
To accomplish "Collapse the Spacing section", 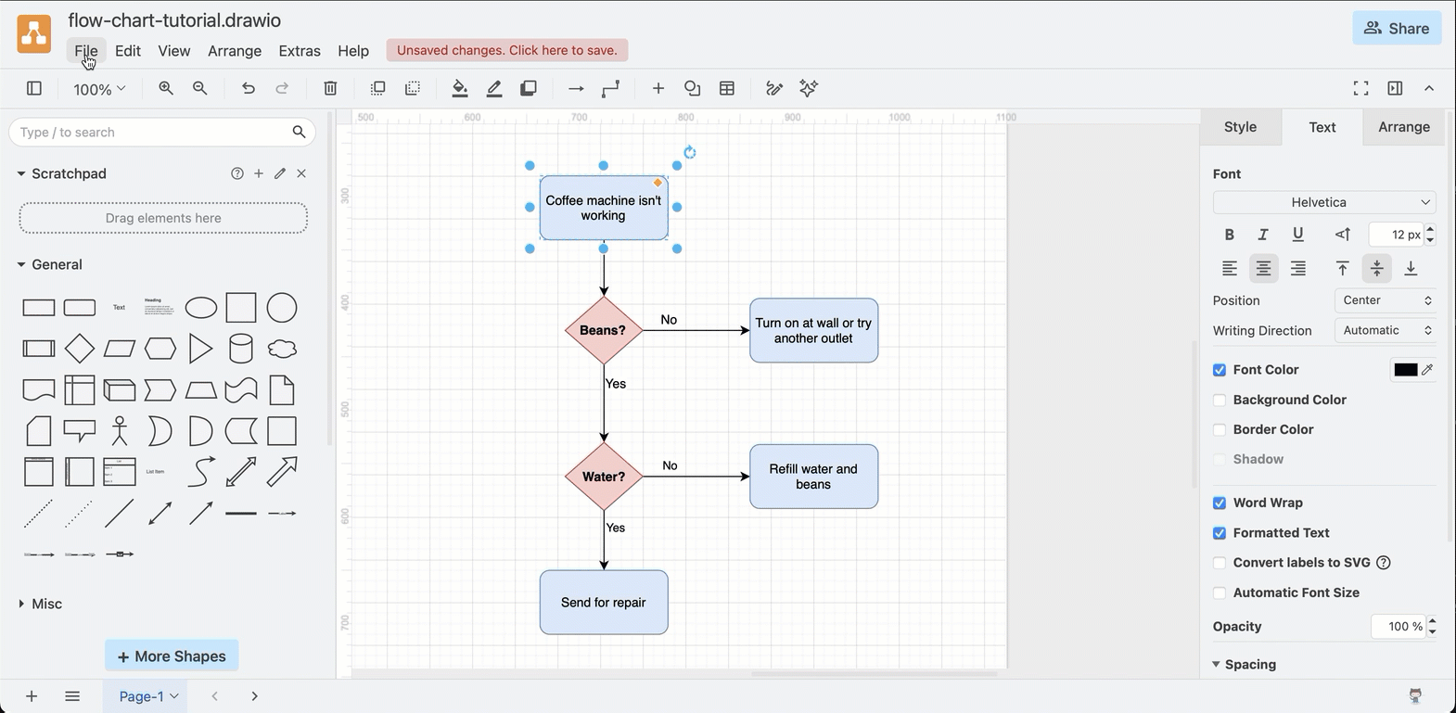I will pos(1217,664).
